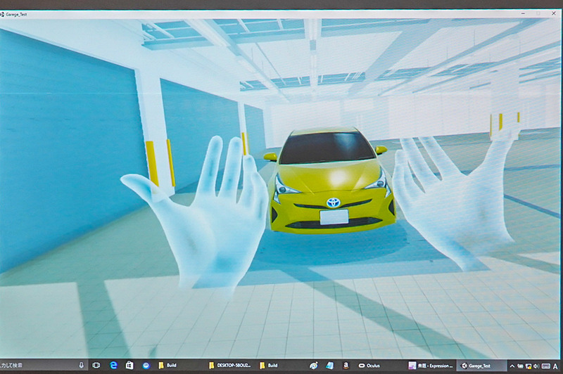
Task: Open the round blue app on taskbar
Action: tap(146, 366)
